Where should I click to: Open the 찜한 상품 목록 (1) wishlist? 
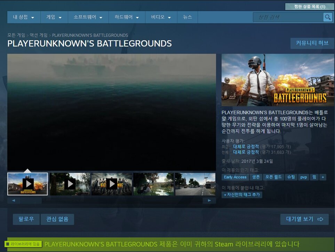[x=309, y=7]
